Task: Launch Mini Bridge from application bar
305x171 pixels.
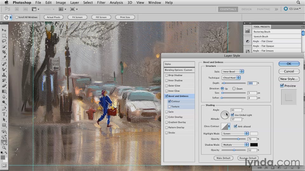Action: [25, 9]
